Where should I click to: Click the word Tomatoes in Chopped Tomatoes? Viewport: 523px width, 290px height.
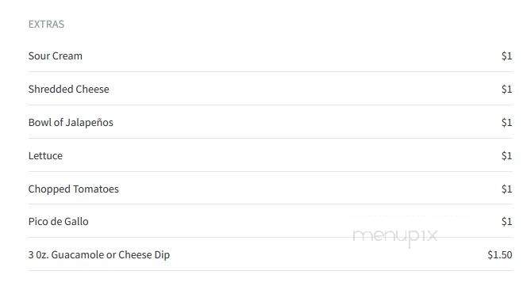pos(96,189)
